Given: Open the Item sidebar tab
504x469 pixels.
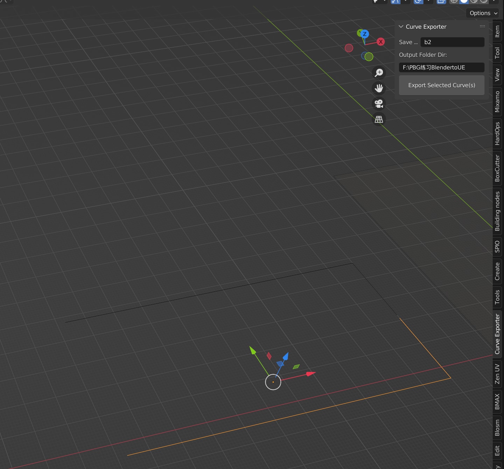Looking at the screenshot, I should tap(497, 32).
